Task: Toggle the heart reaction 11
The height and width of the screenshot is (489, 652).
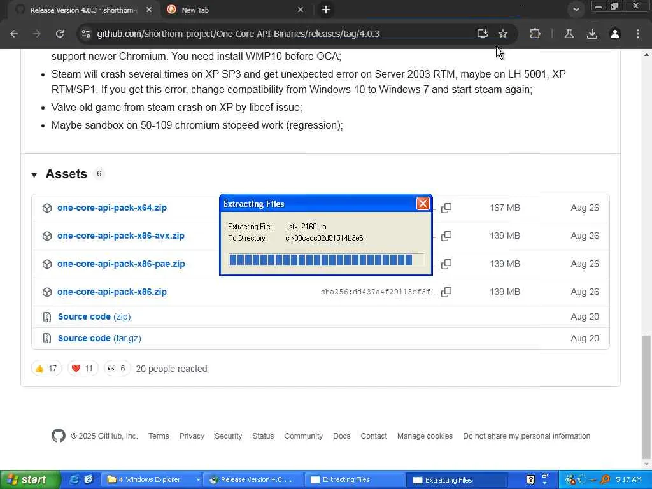Action: [82, 369]
